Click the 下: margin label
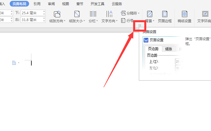 [x=17, y=13]
